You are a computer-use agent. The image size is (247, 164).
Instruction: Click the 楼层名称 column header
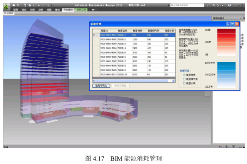[125, 30]
